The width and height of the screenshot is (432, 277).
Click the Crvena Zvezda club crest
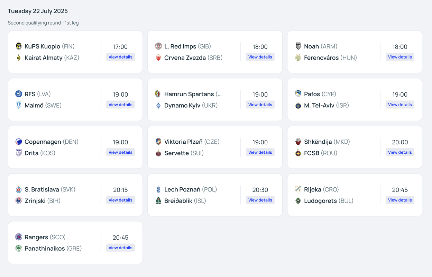pos(158,57)
